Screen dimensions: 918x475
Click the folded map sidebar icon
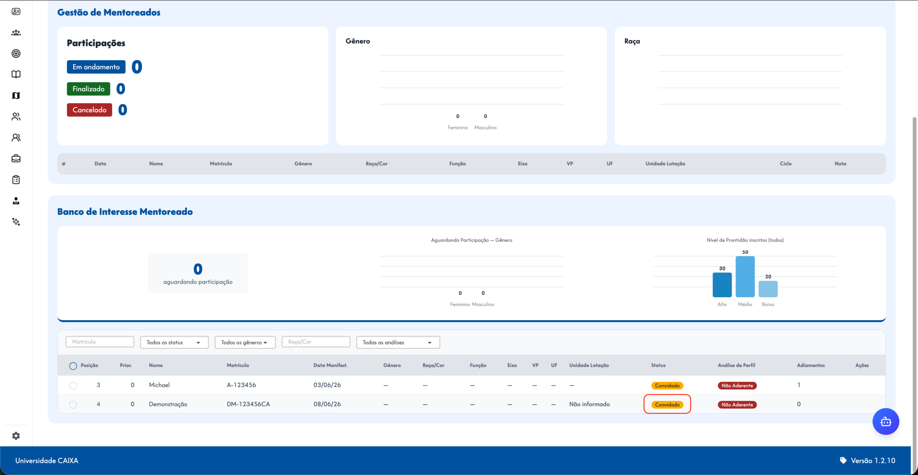(16, 95)
